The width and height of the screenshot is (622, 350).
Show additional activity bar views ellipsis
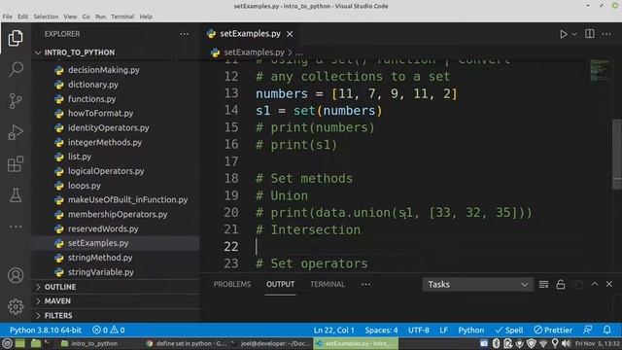tap(16, 227)
